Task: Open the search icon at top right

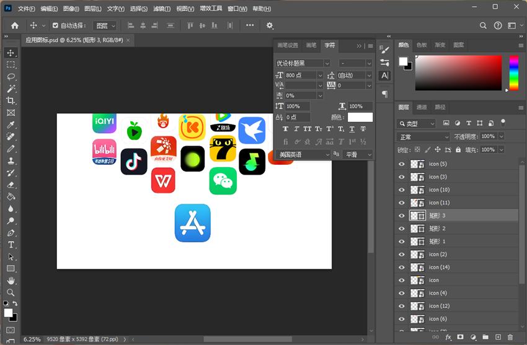Action: click(483, 25)
